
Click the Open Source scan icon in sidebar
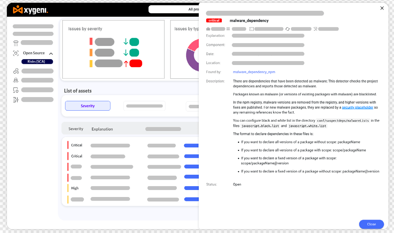point(16,53)
